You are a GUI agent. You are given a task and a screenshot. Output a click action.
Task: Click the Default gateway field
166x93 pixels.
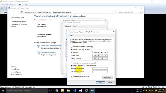pyautogui.click(x=100, y=59)
